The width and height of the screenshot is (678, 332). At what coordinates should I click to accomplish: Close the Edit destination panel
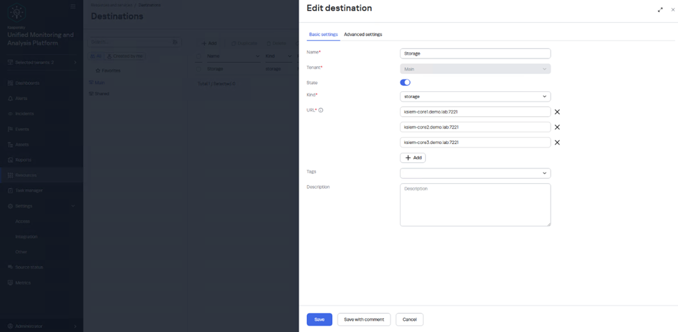pyautogui.click(x=672, y=10)
